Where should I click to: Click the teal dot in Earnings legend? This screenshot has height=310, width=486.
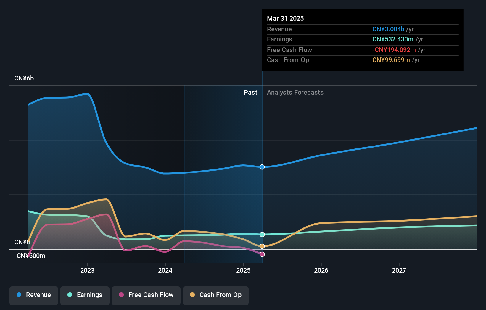point(70,295)
